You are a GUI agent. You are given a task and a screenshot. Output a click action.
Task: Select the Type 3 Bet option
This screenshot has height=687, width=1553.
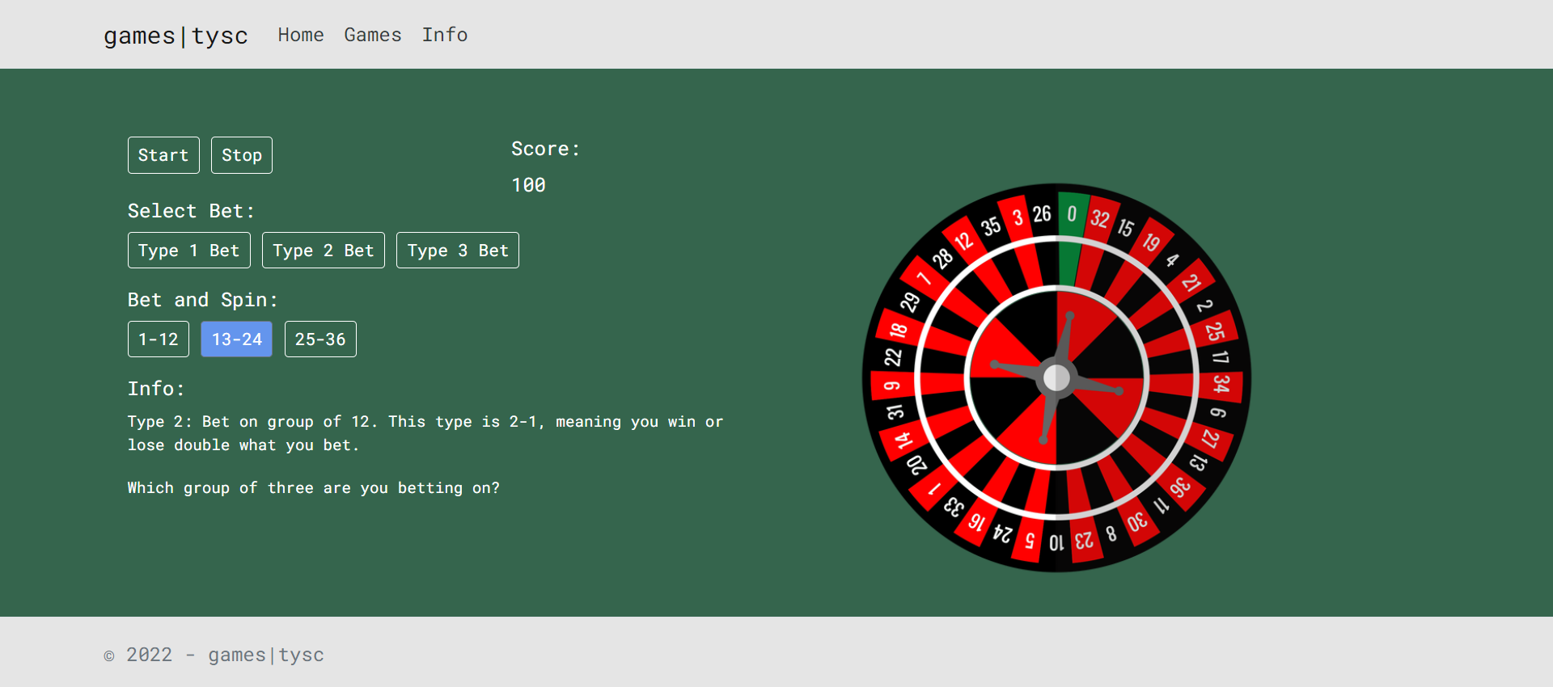click(458, 251)
